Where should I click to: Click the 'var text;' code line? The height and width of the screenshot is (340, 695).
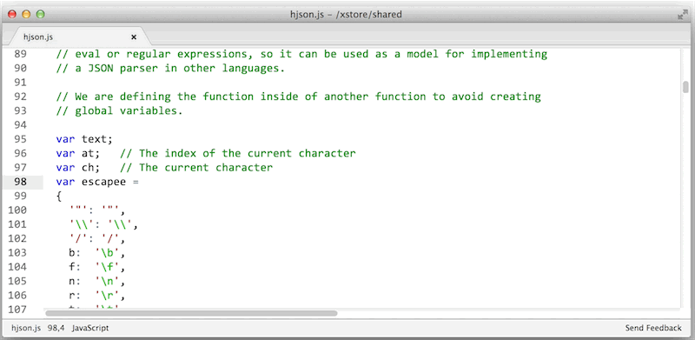coord(84,139)
